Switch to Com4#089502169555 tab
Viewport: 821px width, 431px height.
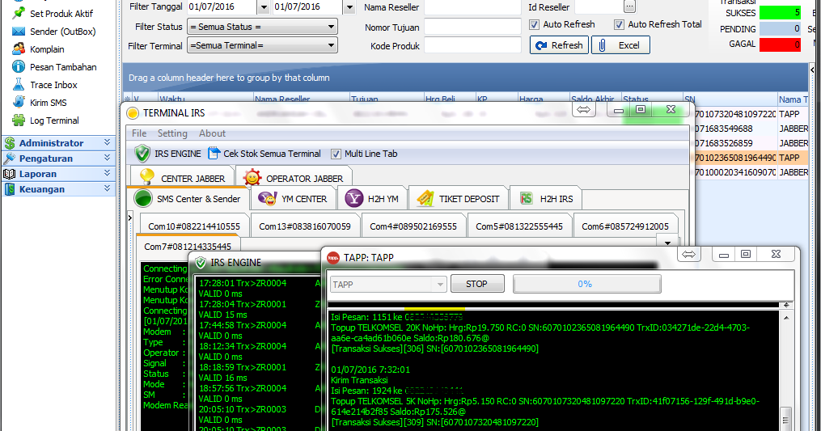pos(413,226)
